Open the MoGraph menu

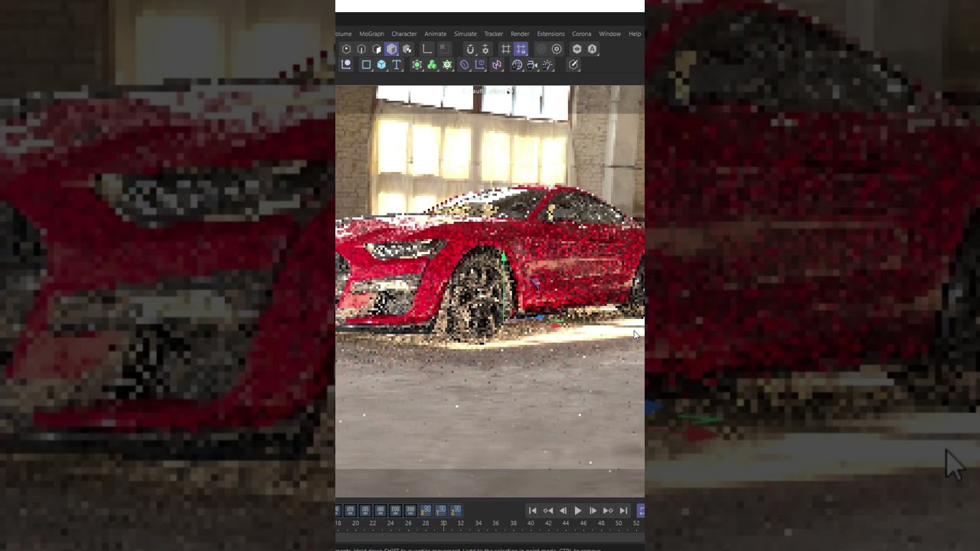pos(371,34)
